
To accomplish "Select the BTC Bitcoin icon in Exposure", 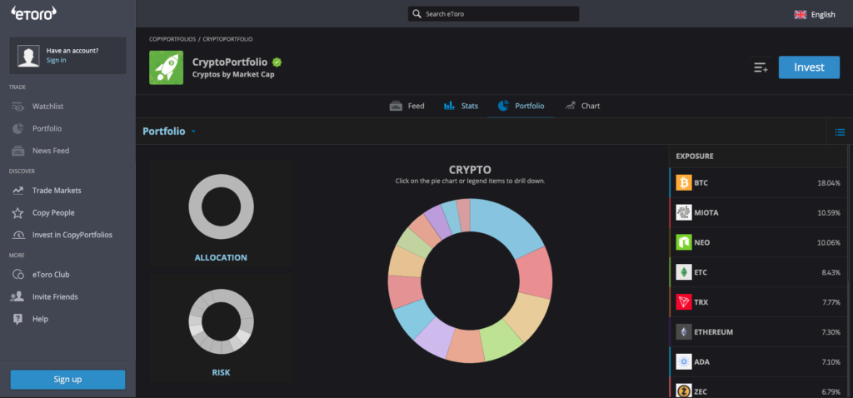I will click(x=684, y=182).
